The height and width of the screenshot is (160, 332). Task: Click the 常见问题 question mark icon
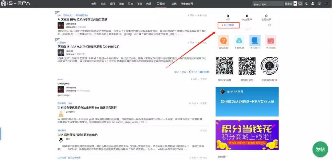[x=223, y=41]
